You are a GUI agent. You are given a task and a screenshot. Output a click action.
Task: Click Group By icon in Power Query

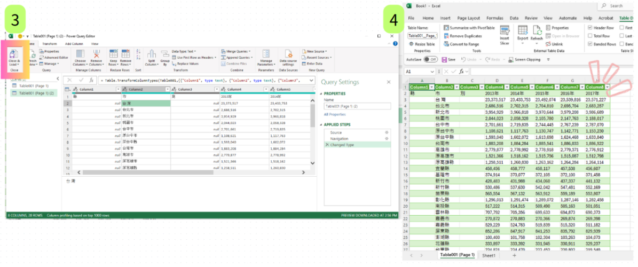165,57
